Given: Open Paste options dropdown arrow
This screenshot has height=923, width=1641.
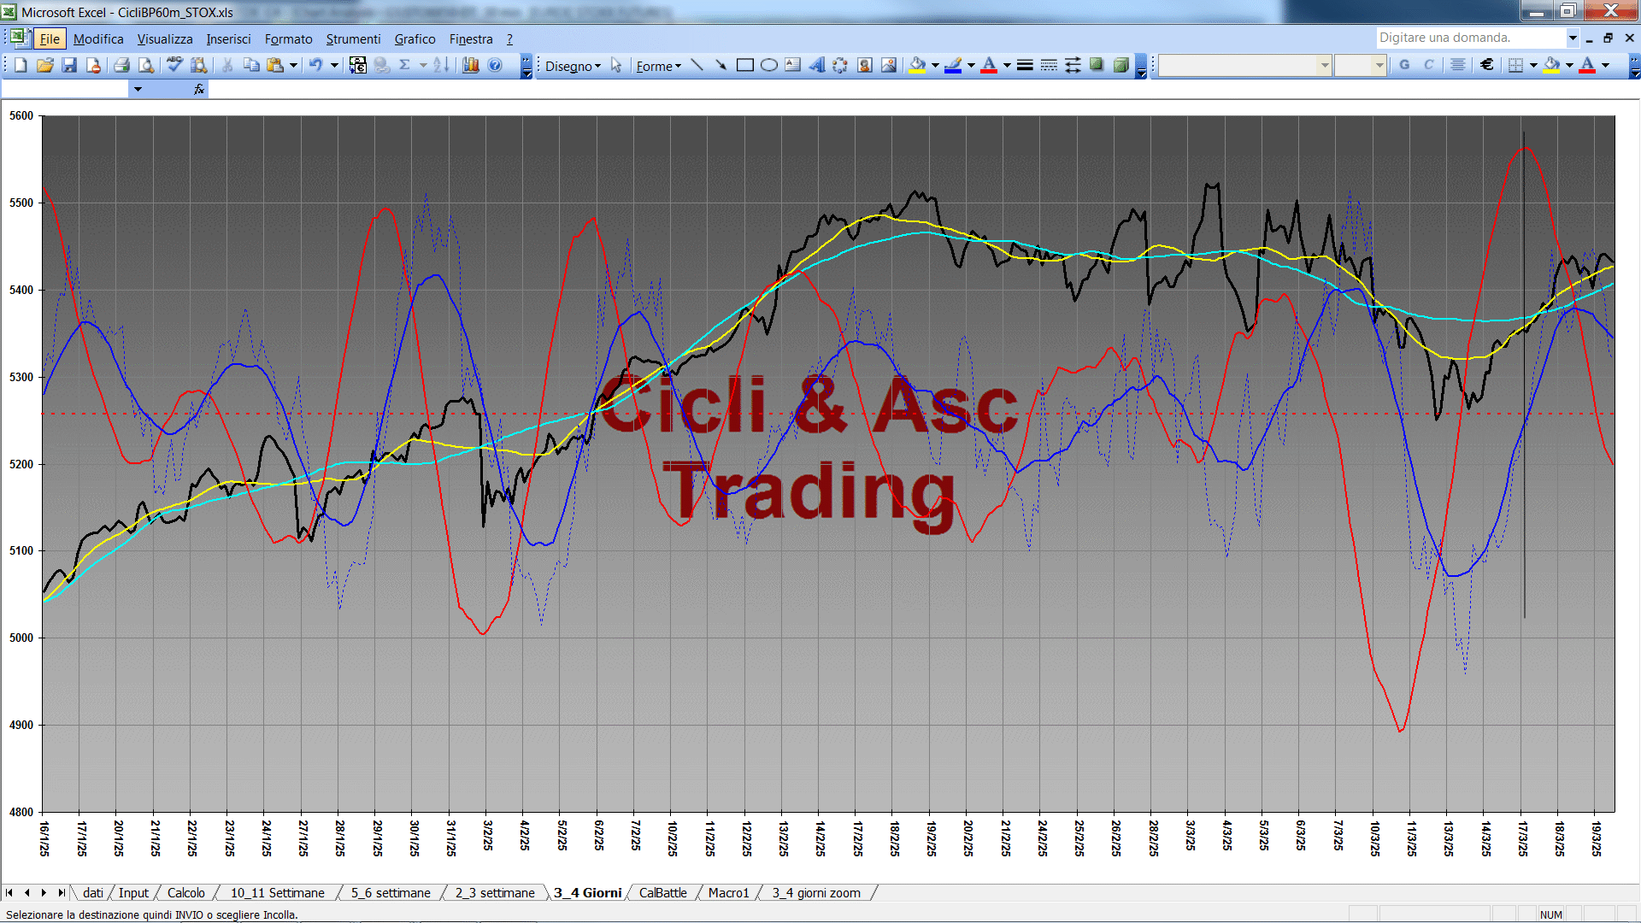Looking at the screenshot, I should click(293, 65).
